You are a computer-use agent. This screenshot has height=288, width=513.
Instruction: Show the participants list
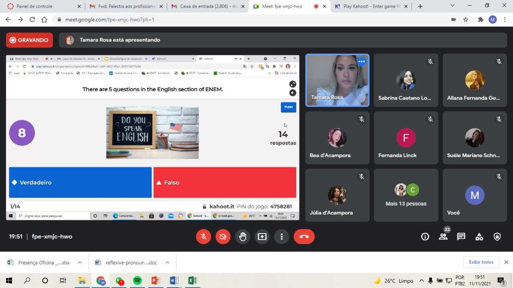tap(443, 237)
